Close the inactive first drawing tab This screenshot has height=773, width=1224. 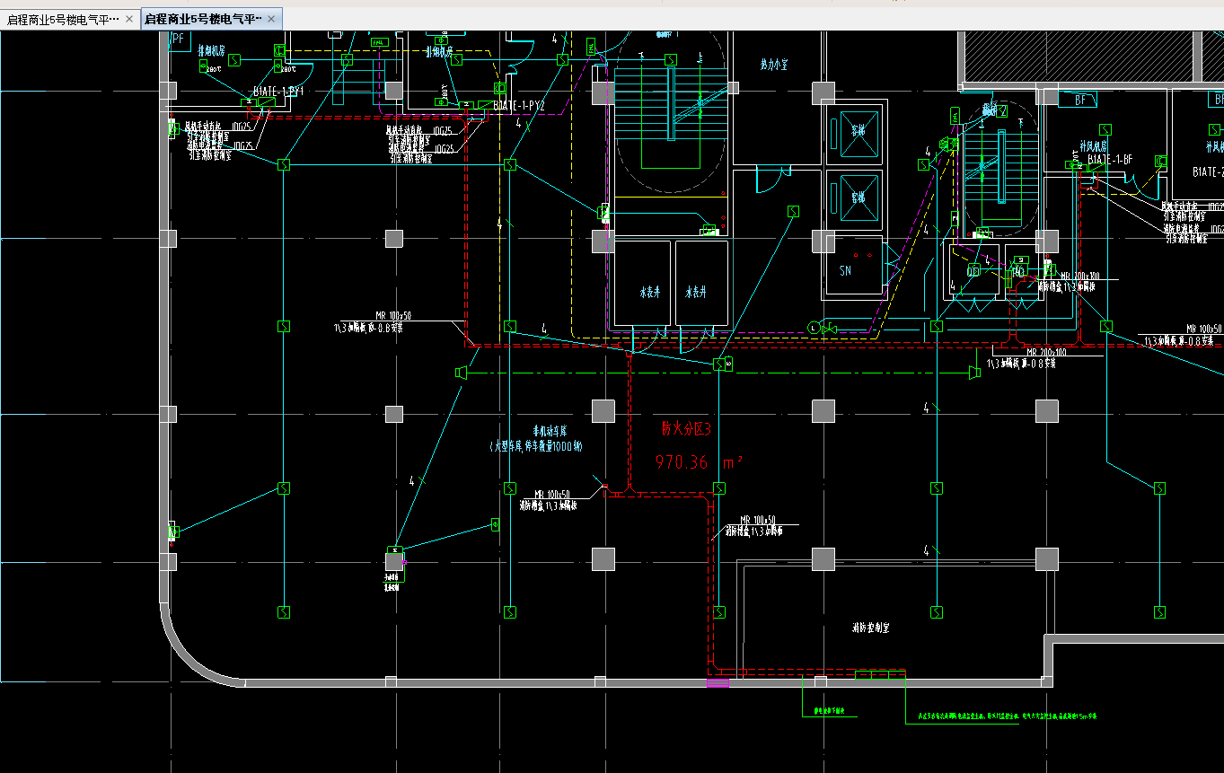(x=129, y=19)
